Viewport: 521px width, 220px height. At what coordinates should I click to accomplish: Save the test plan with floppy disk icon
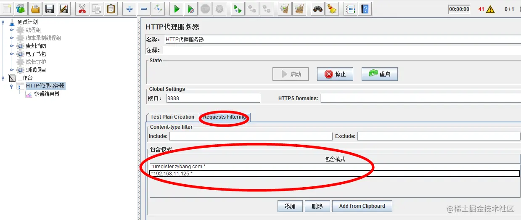[x=50, y=8]
